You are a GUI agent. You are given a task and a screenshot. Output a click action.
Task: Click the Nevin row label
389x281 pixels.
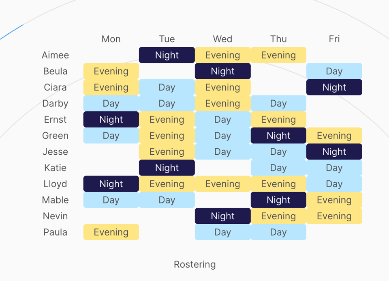56,216
